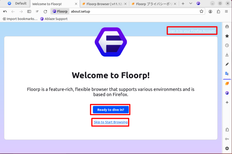Click Sign in to your Firefox Account
232x154 pixels.
pos(192,31)
